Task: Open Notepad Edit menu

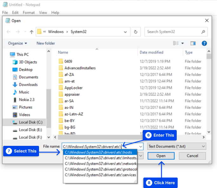Action: click(15, 13)
